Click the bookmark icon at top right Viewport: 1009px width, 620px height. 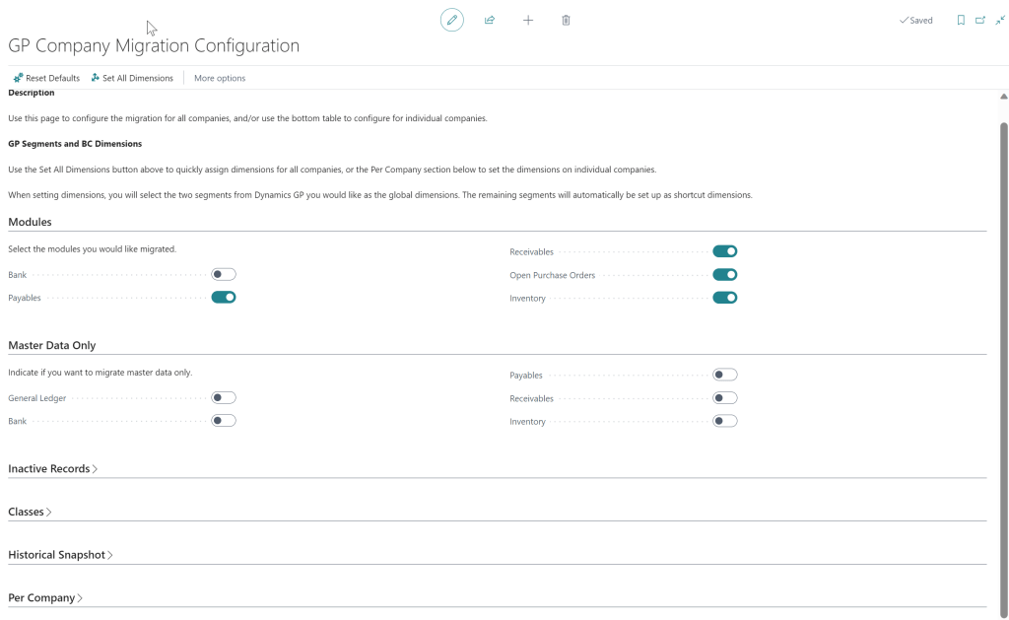[961, 20]
